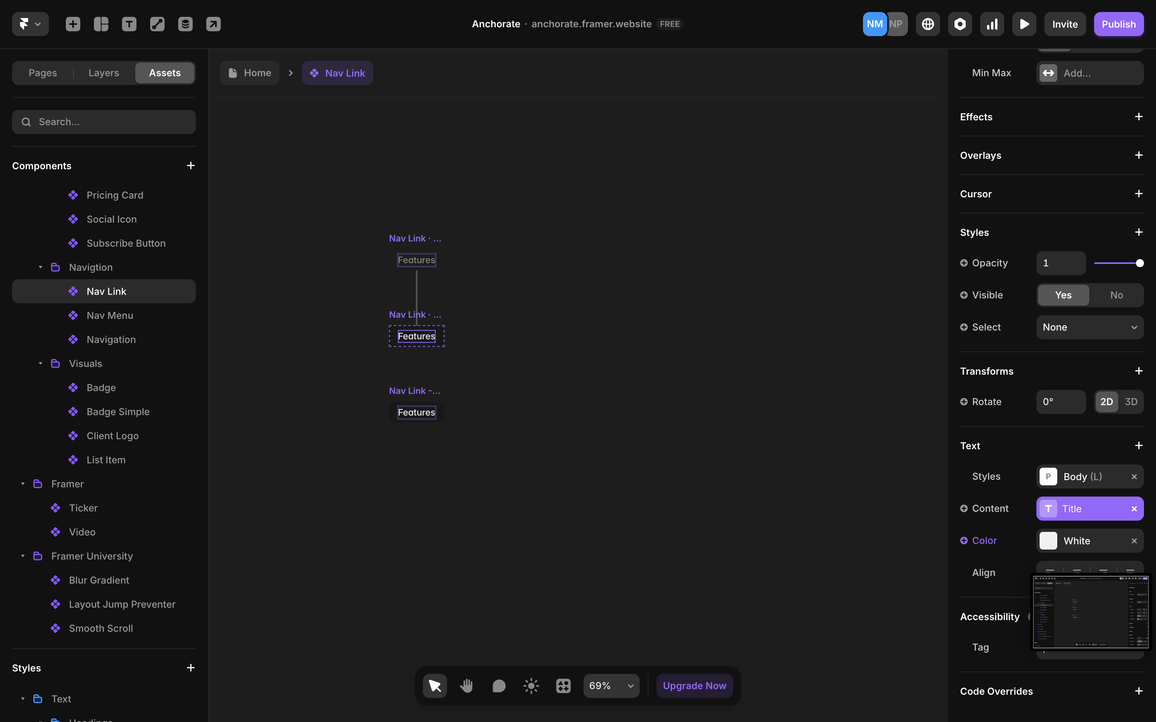Select the Hand pan tool

tap(466, 686)
